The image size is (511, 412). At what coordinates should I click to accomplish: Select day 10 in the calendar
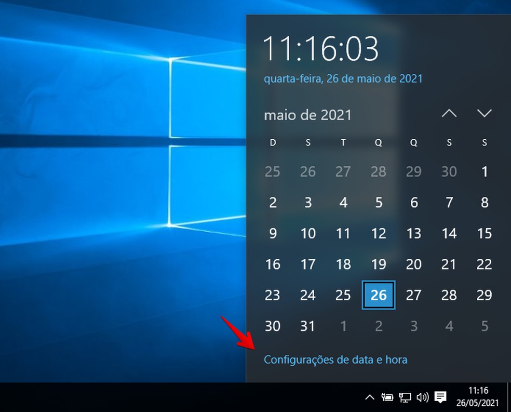click(308, 233)
